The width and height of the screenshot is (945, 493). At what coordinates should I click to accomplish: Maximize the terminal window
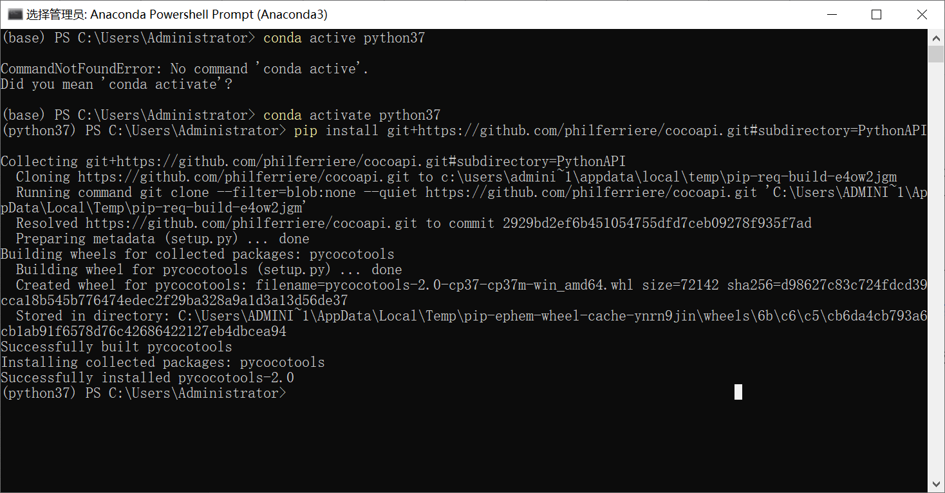coord(877,14)
